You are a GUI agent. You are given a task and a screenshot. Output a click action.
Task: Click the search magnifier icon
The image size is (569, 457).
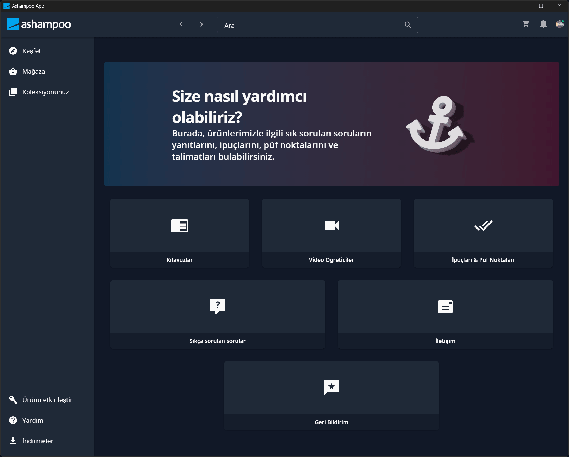click(408, 25)
